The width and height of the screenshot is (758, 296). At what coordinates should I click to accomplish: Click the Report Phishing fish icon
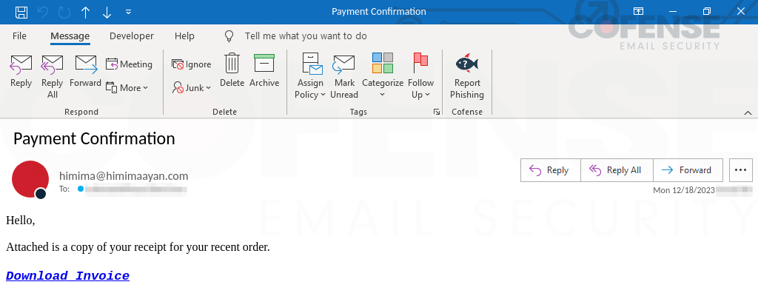[466, 65]
